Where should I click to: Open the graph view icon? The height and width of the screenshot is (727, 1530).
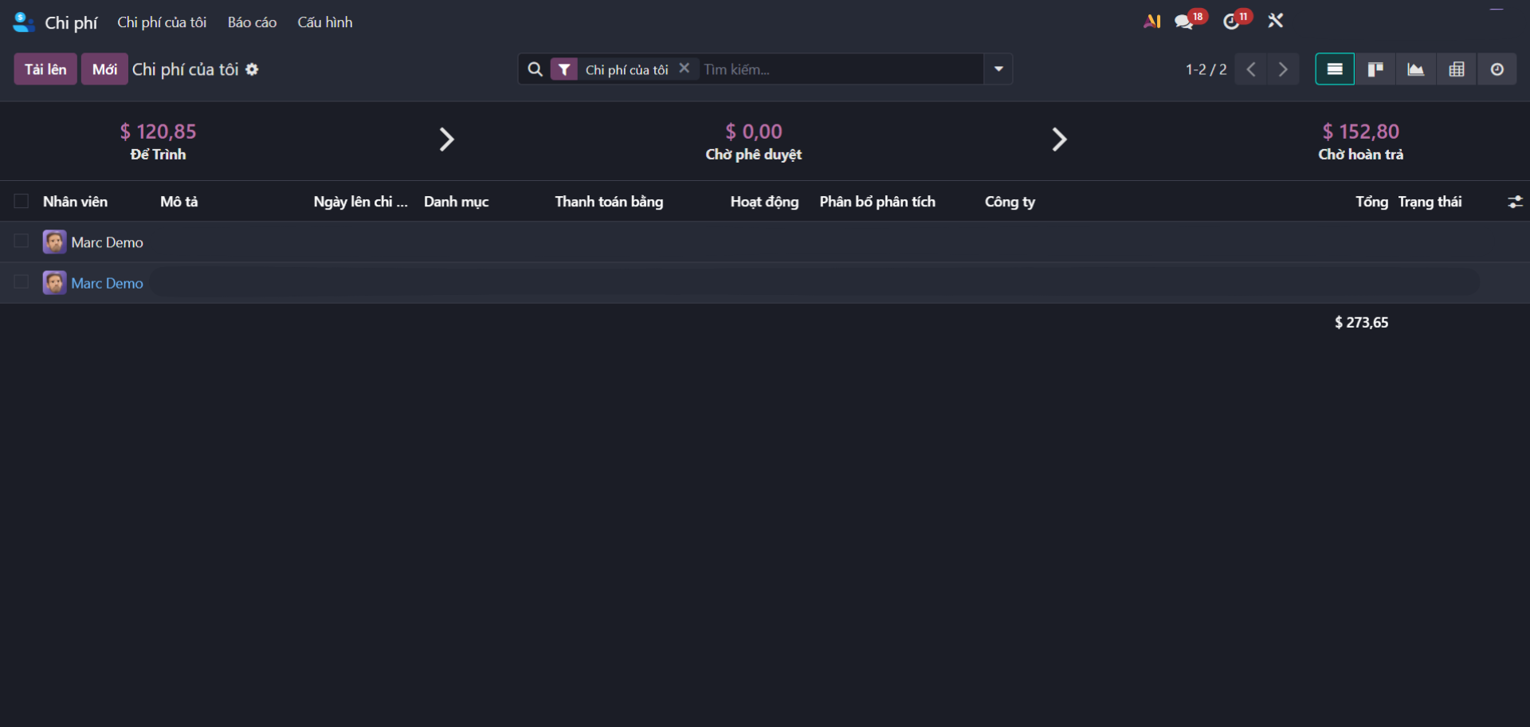1416,69
